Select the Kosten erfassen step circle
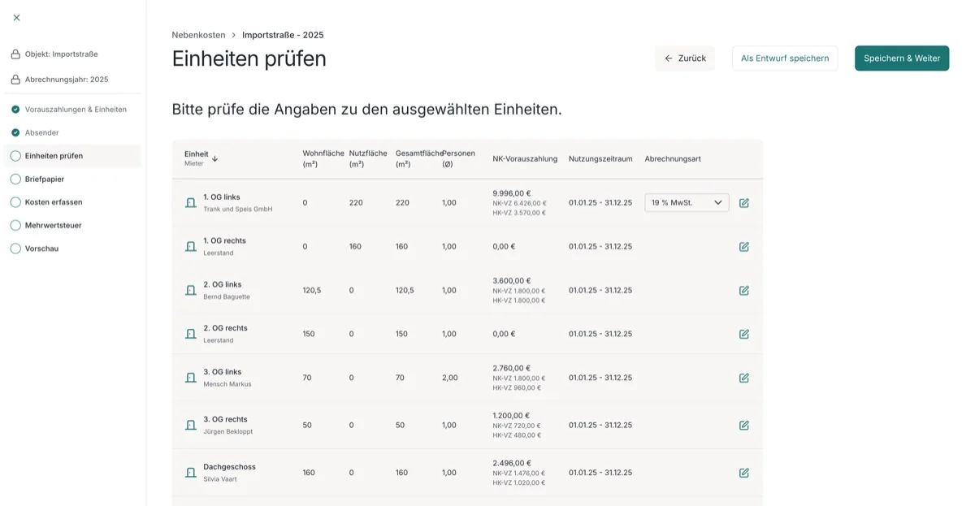Viewport: 975px width, 506px height. [x=15, y=202]
